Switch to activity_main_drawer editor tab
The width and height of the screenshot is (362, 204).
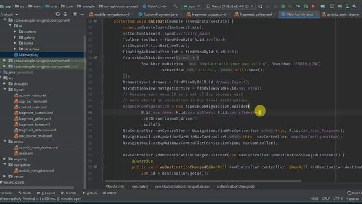[x=341, y=14]
